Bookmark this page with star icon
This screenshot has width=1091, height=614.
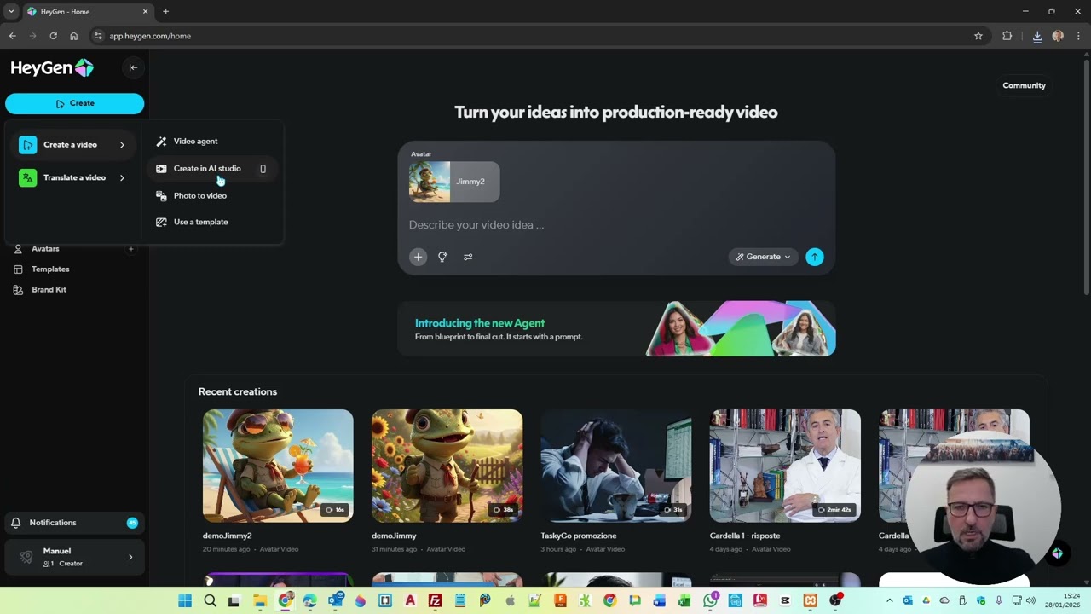[x=978, y=36]
